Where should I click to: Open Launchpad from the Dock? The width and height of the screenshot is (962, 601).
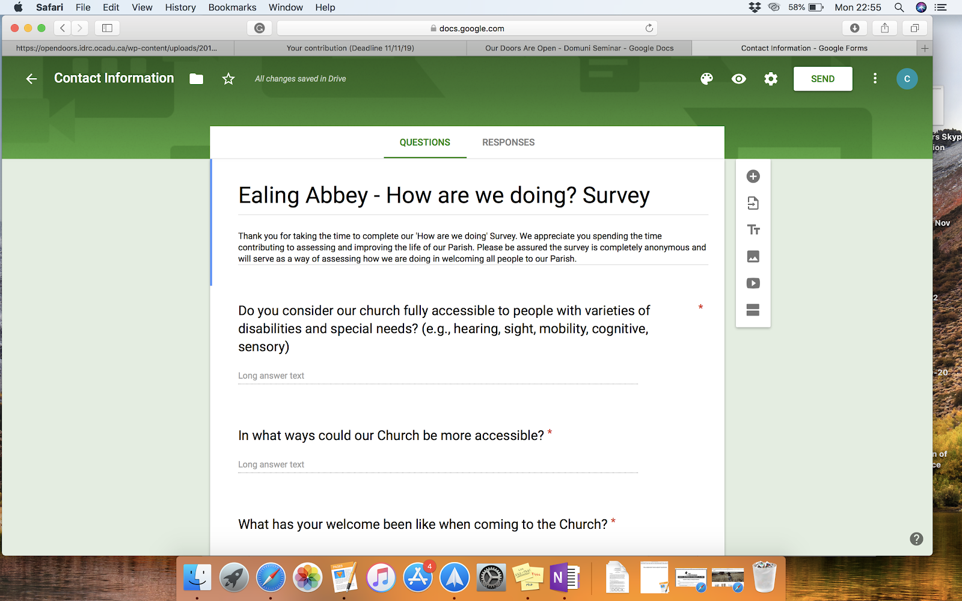pyautogui.click(x=234, y=578)
